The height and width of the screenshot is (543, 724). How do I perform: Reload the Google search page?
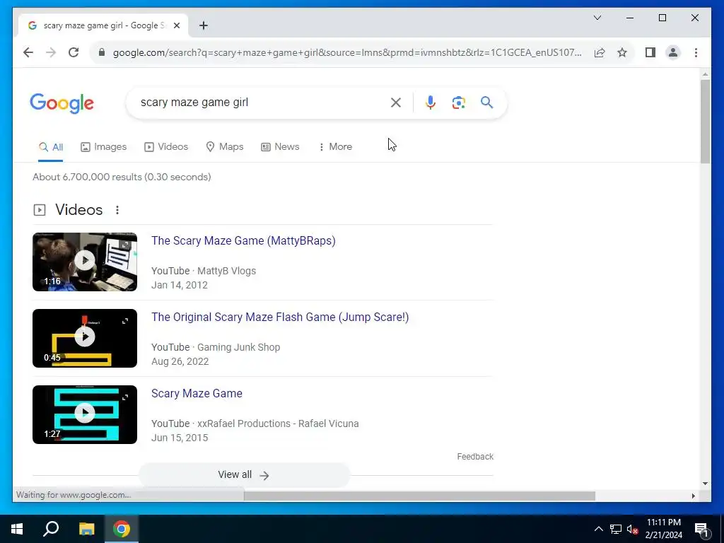tap(74, 52)
